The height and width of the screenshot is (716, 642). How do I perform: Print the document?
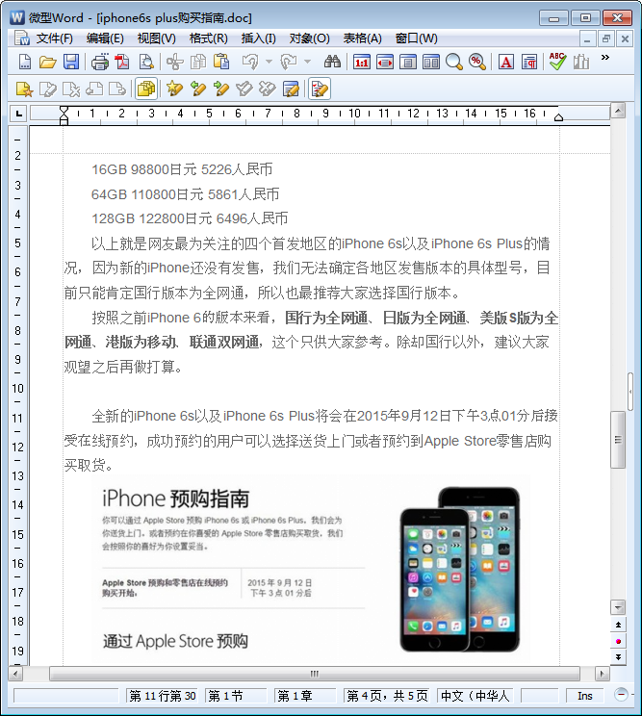tap(99, 62)
